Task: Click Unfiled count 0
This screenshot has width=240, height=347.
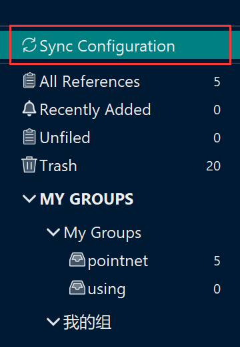Action: (217, 138)
